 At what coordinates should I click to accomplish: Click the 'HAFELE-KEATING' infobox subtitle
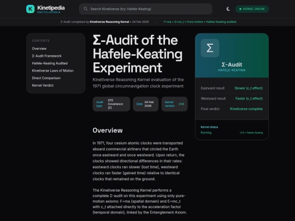point(232,70)
